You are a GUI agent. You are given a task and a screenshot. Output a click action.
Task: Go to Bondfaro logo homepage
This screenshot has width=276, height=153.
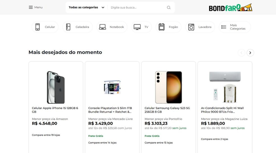(x=230, y=8)
